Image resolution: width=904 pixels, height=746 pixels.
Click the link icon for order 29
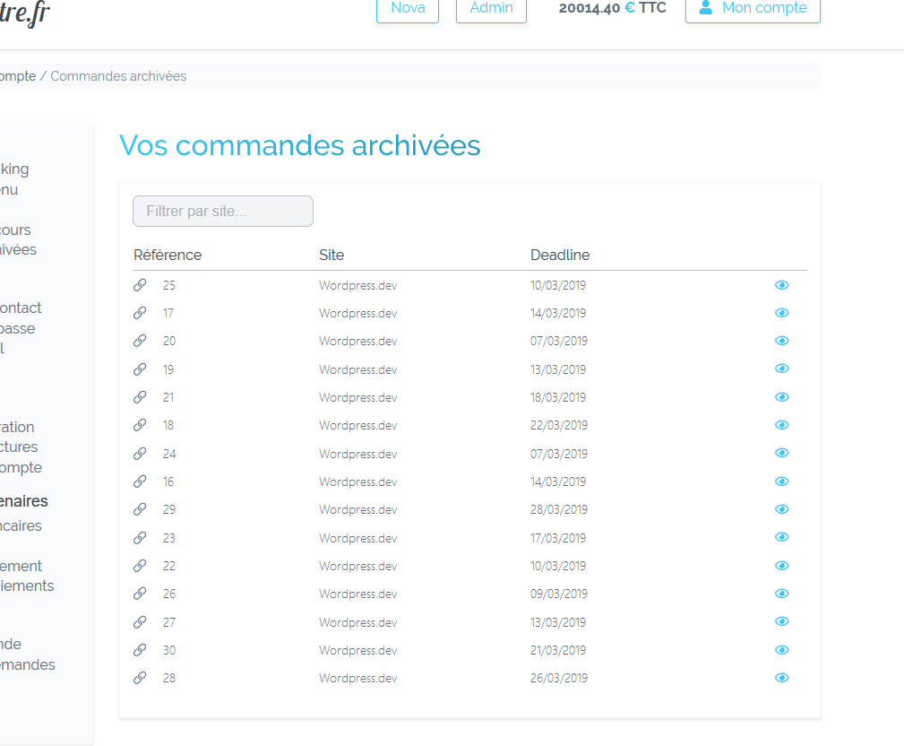pos(140,509)
